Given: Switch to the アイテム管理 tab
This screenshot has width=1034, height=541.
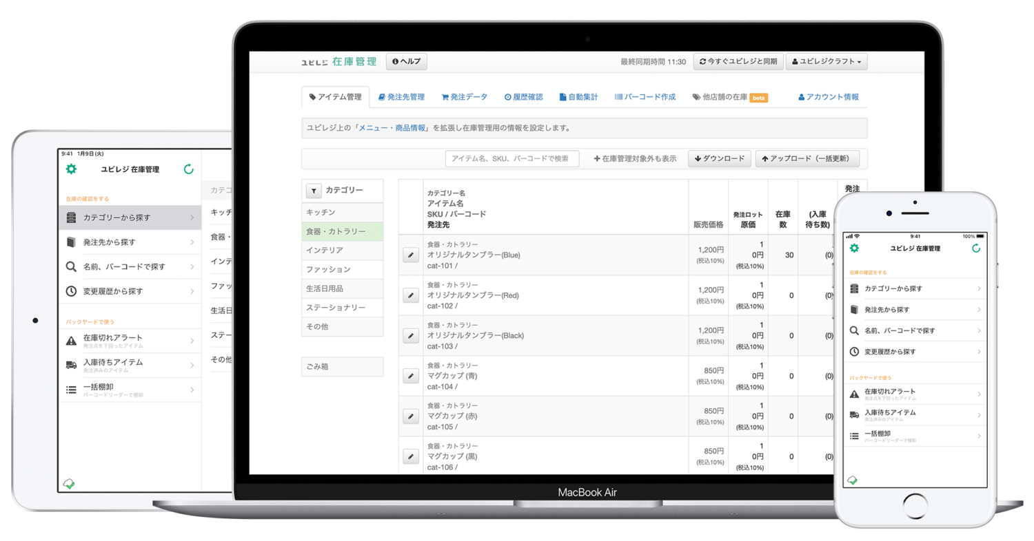Looking at the screenshot, I should (x=335, y=97).
